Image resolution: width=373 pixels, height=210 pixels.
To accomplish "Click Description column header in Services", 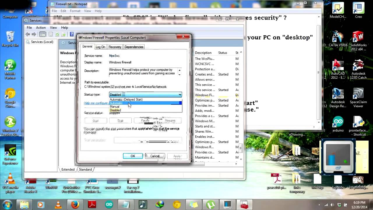I will (205, 53).
